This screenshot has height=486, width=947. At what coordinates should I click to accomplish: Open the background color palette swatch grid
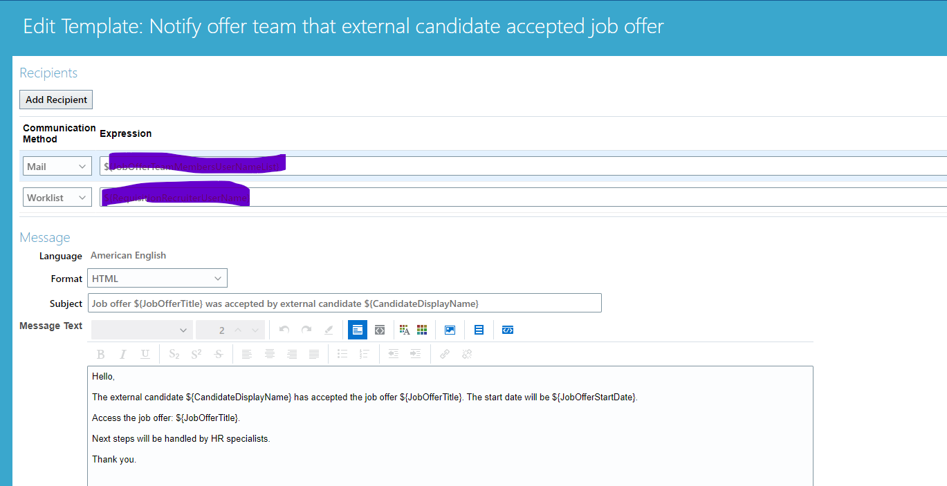click(422, 330)
